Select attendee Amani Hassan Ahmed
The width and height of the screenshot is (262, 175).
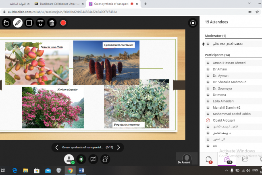(x=234, y=63)
